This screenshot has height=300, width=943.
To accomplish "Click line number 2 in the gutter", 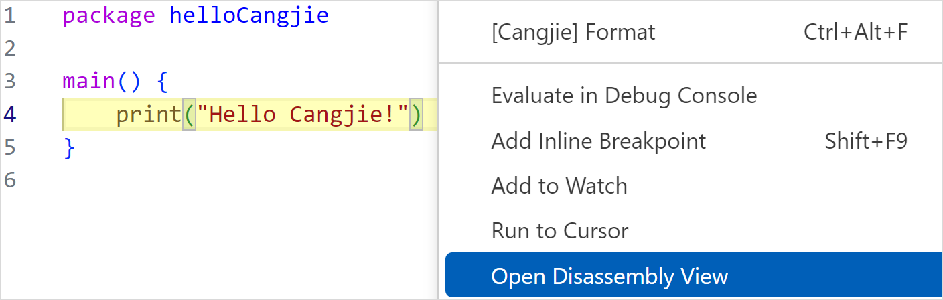I will pyautogui.click(x=9, y=48).
